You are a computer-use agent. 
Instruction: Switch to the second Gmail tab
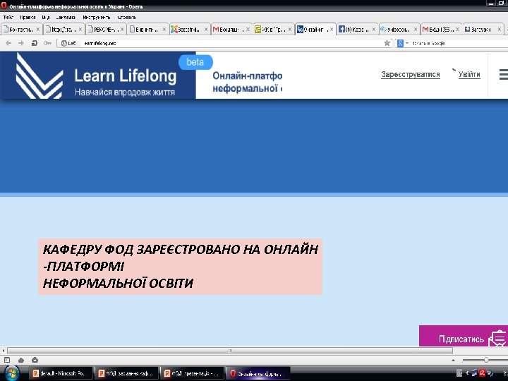click(x=441, y=29)
